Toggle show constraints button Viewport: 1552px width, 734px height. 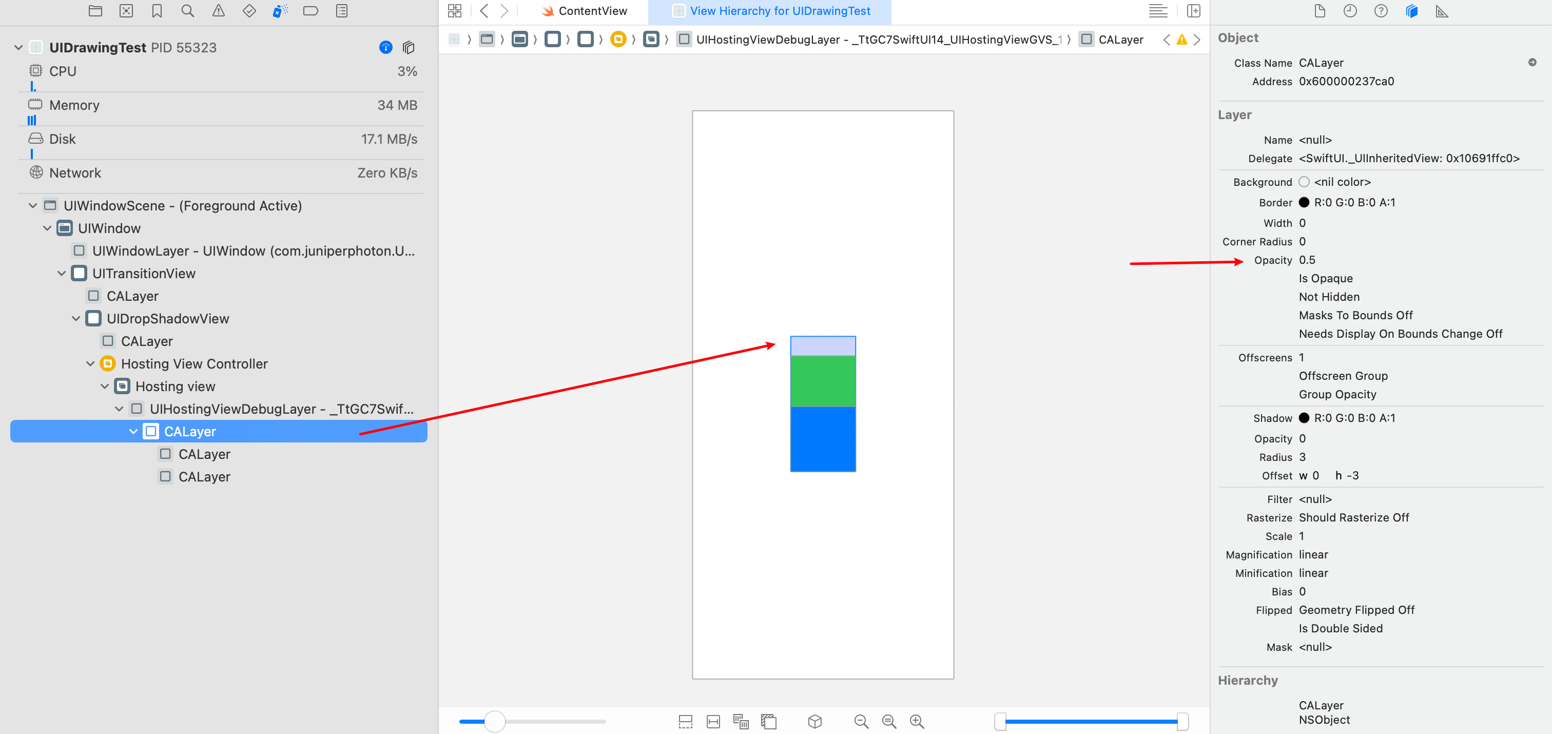[713, 721]
